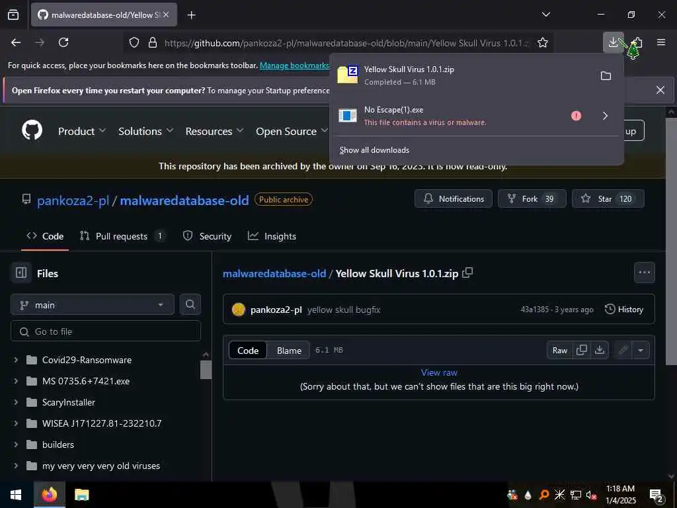Screen dimensions: 677x508
Task: Expand the Solutions menu
Action: [145, 132]
